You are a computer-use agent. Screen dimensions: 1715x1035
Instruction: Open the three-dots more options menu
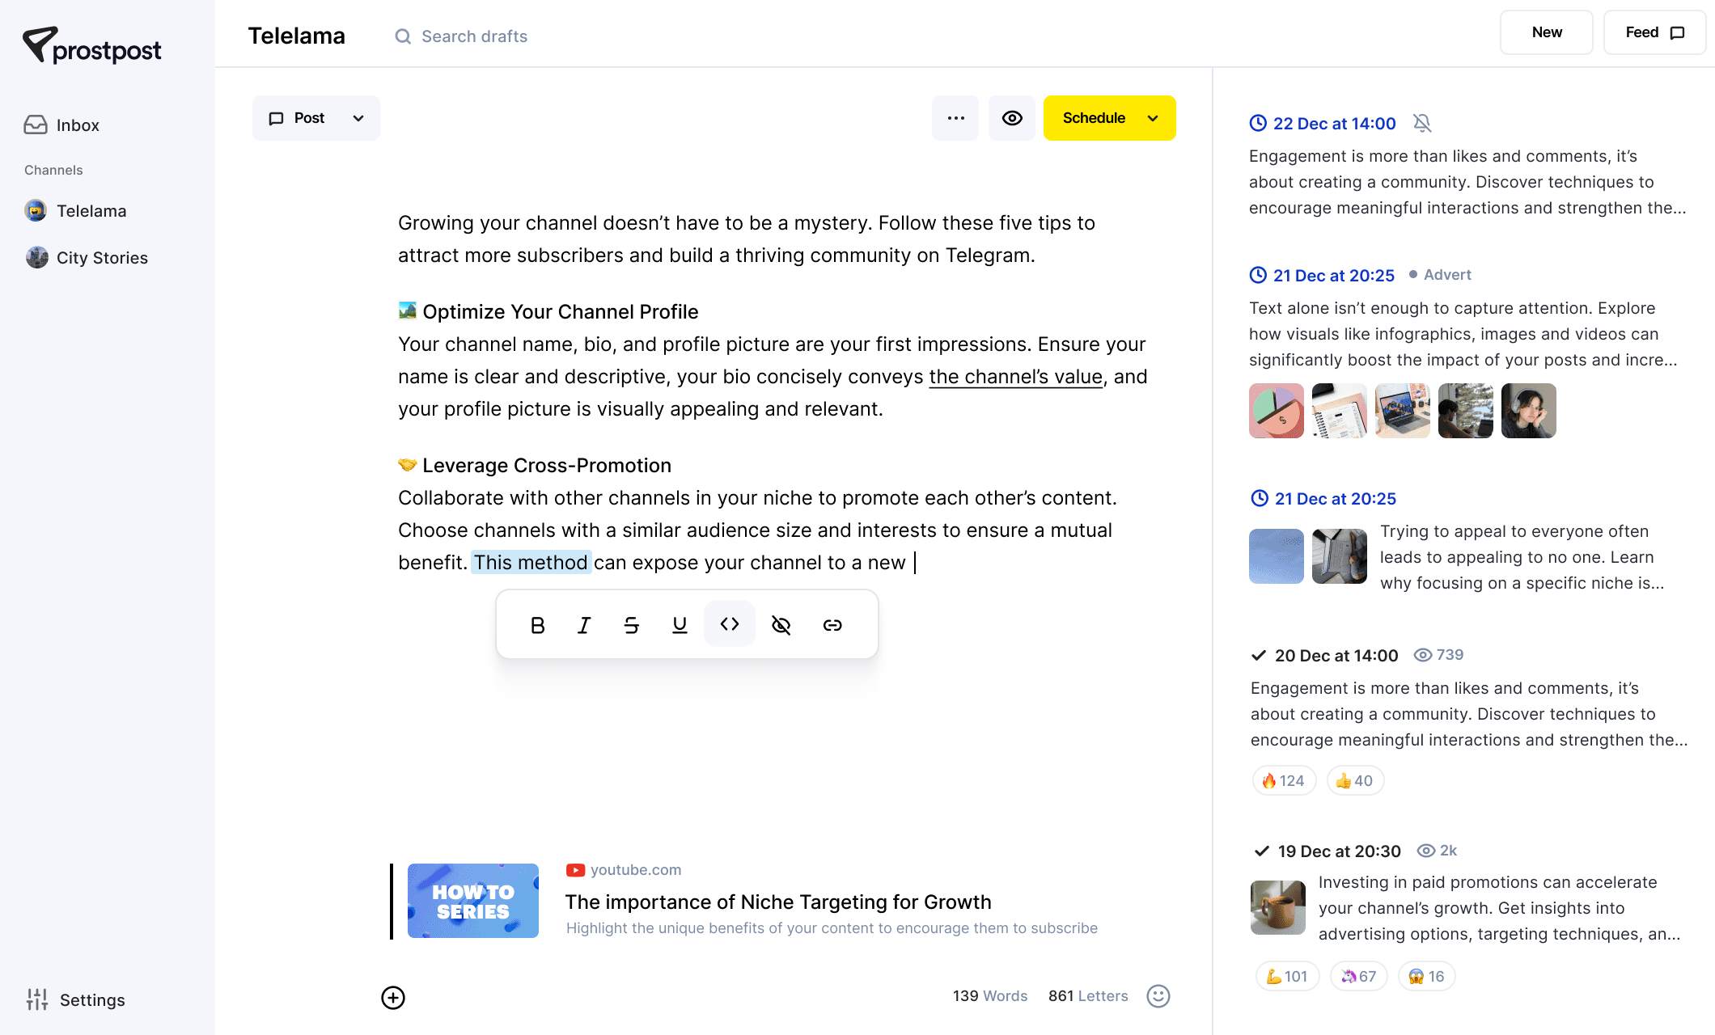click(955, 118)
